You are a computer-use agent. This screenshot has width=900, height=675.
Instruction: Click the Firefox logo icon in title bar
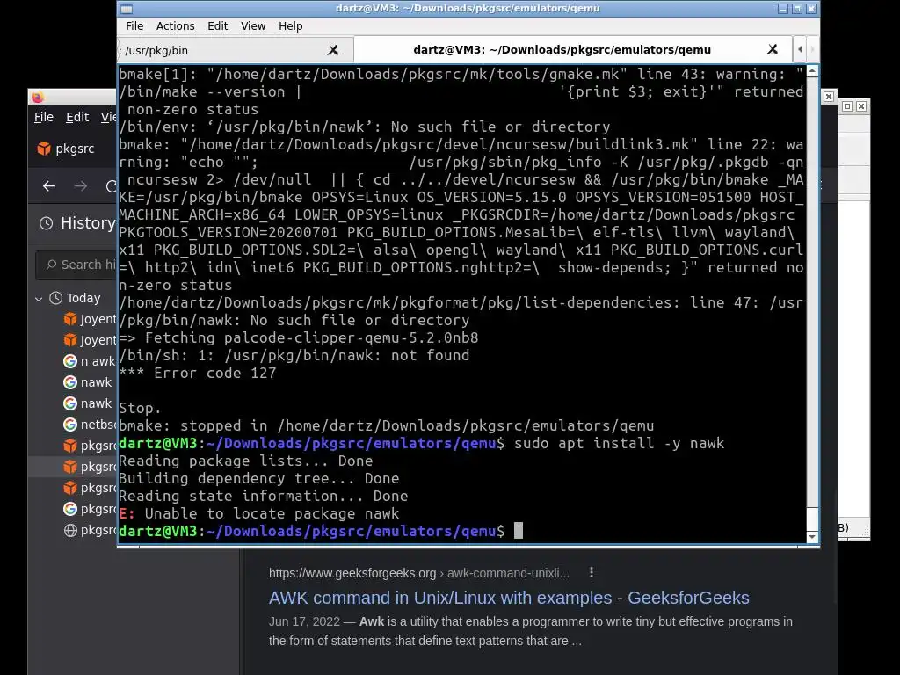pos(38,97)
